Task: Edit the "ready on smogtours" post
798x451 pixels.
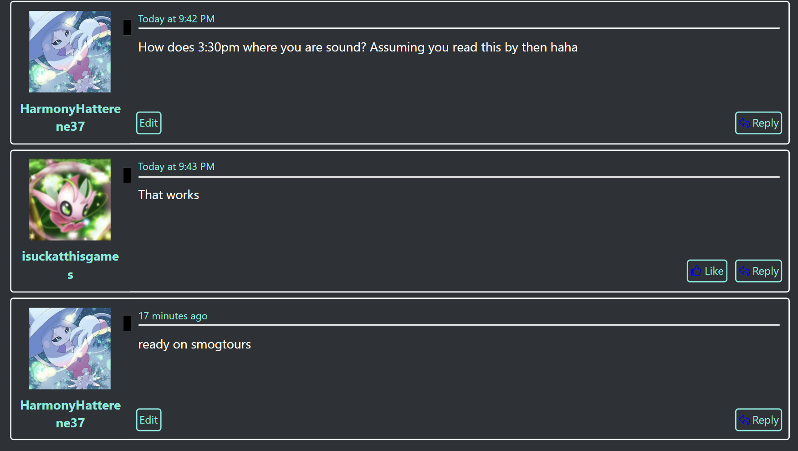Action: point(148,420)
